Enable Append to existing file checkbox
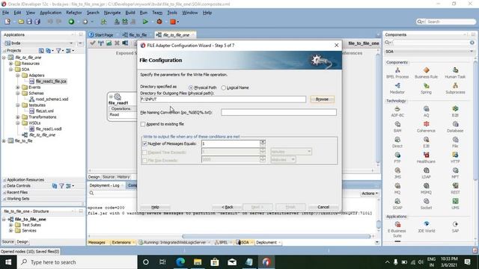This screenshot has height=269, width=479. [143, 124]
